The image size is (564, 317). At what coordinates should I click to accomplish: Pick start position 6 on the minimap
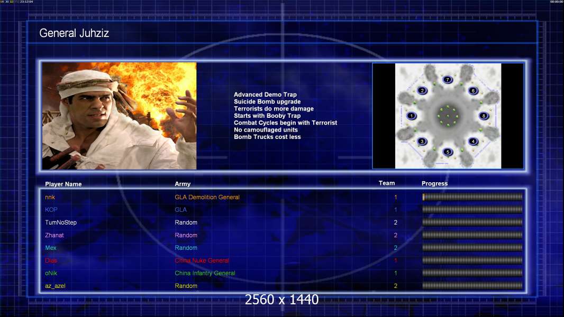click(473, 90)
